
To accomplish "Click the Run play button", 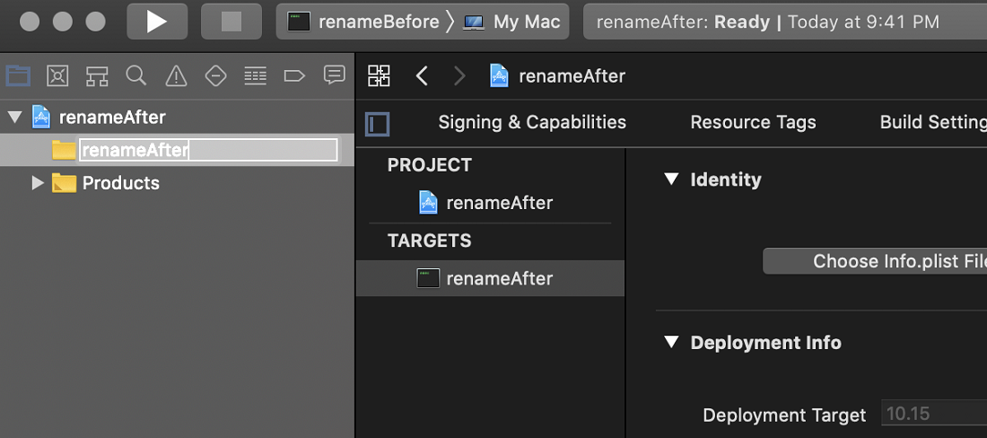I will tap(157, 22).
